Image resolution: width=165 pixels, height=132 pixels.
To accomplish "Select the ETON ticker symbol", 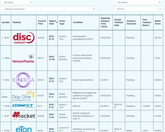I will [7, 131].
